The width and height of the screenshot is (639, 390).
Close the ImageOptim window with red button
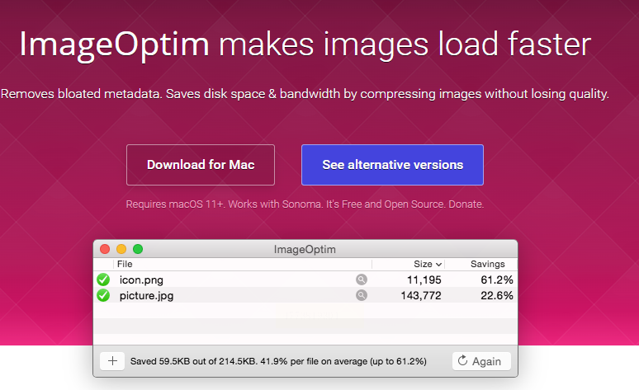tap(105, 249)
